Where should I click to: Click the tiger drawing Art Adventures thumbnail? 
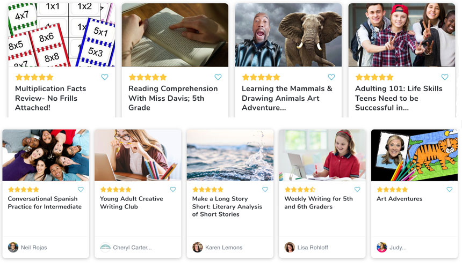[414, 155]
